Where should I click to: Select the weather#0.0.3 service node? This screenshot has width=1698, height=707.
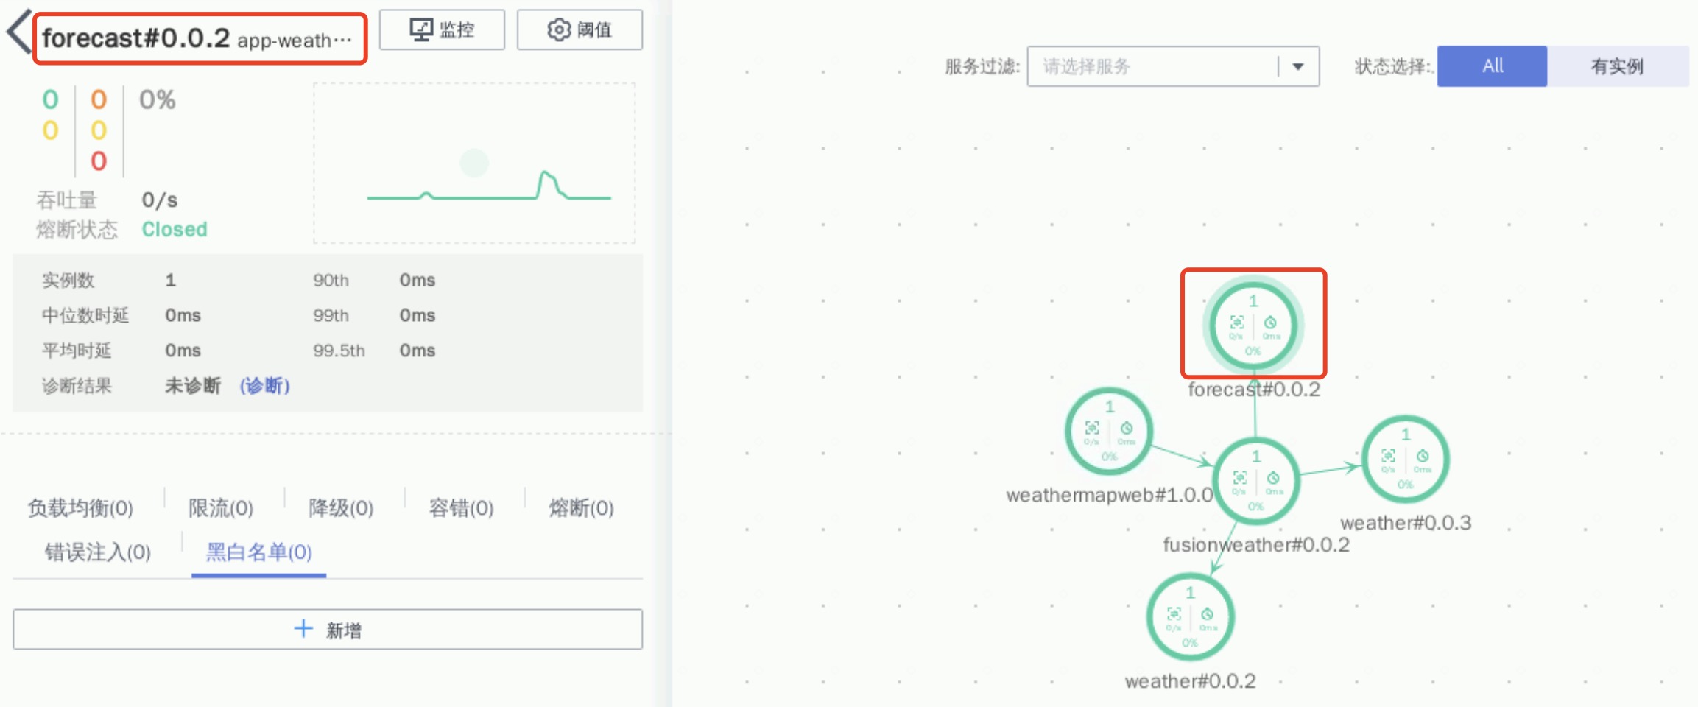(x=1406, y=459)
